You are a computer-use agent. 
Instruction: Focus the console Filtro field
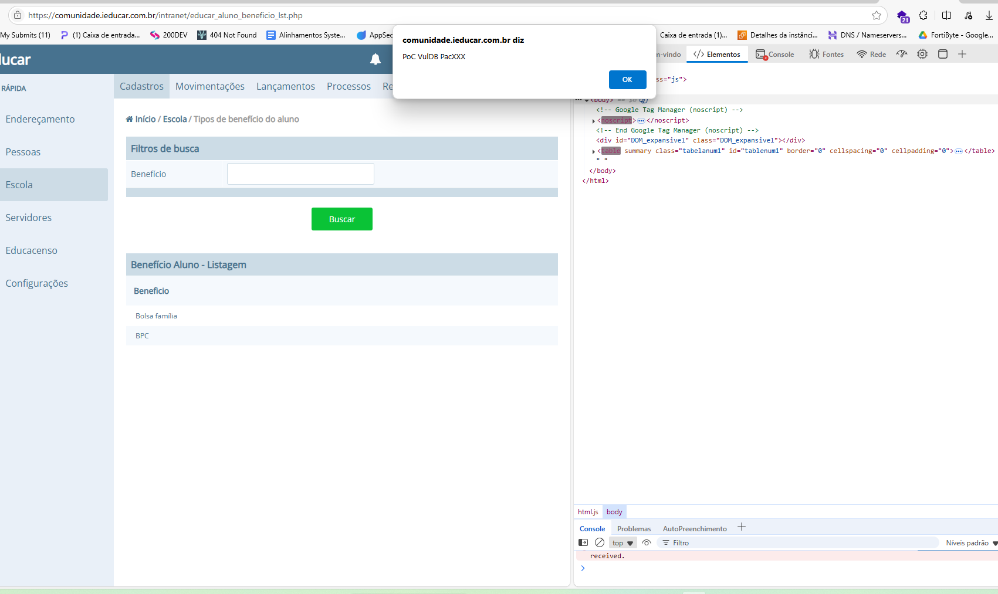[798, 543]
